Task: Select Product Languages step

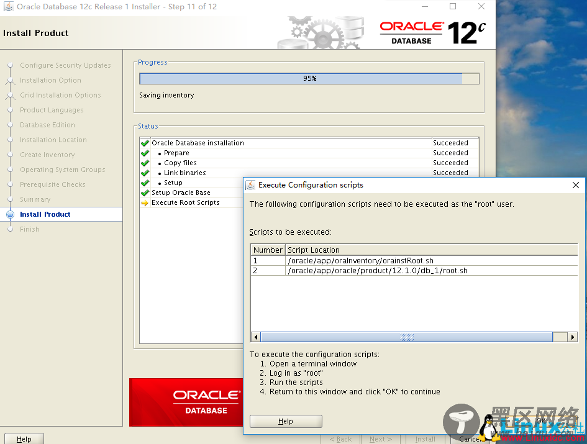Action: [x=52, y=110]
